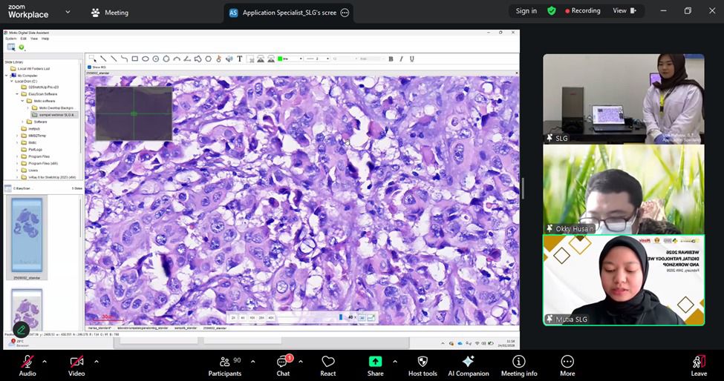Click the green annotation color swatch
724x381 pixels.
tap(280, 59)
